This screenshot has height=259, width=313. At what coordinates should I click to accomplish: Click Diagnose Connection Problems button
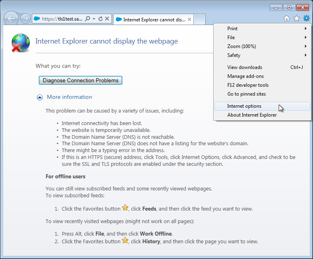(80, 80)
